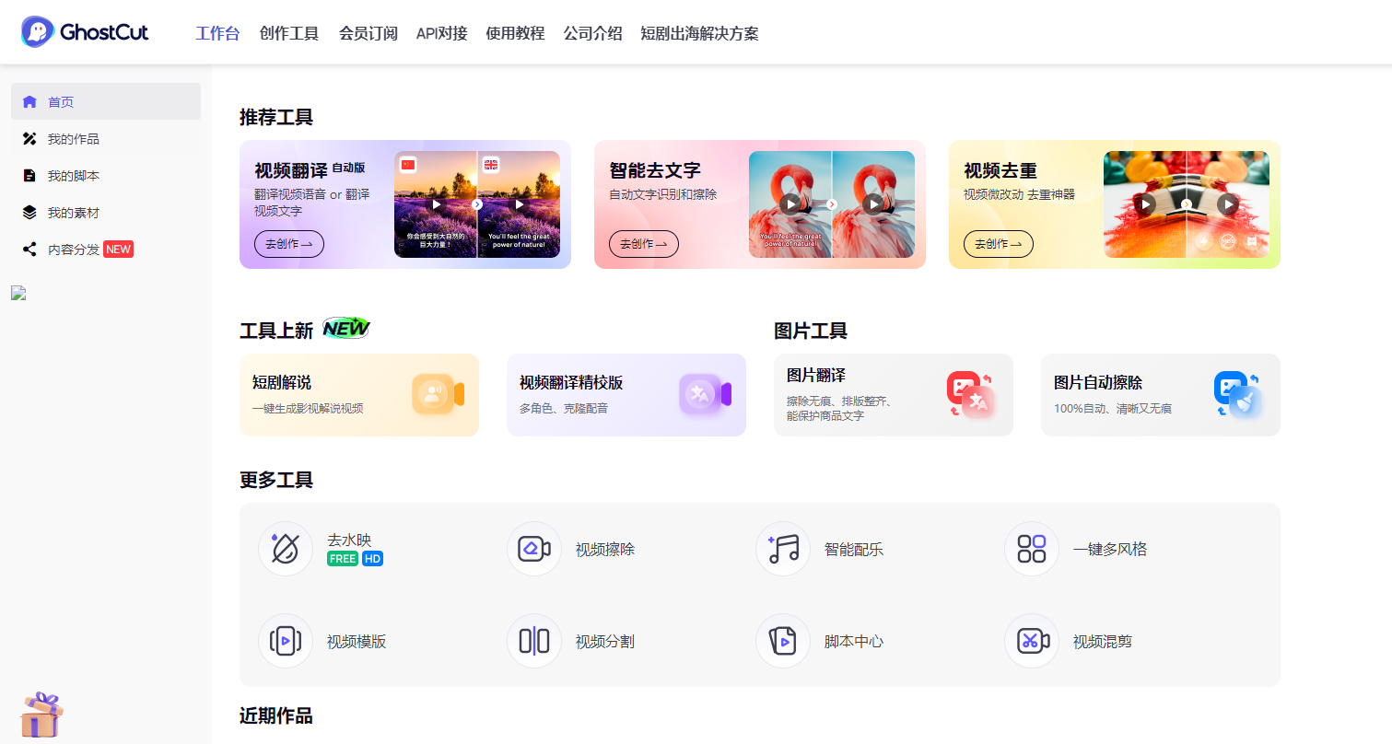Open the 创作工具 menu

pos(289,33)
